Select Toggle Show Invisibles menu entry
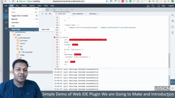This screenshot has height=98, width=175. (24, 16)
